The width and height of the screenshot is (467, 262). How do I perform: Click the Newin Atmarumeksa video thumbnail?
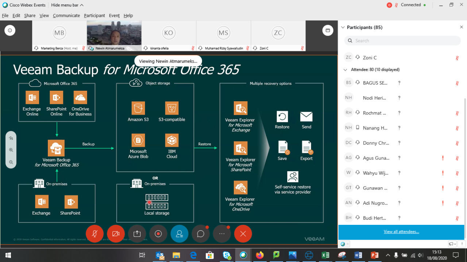click(114, 36)
